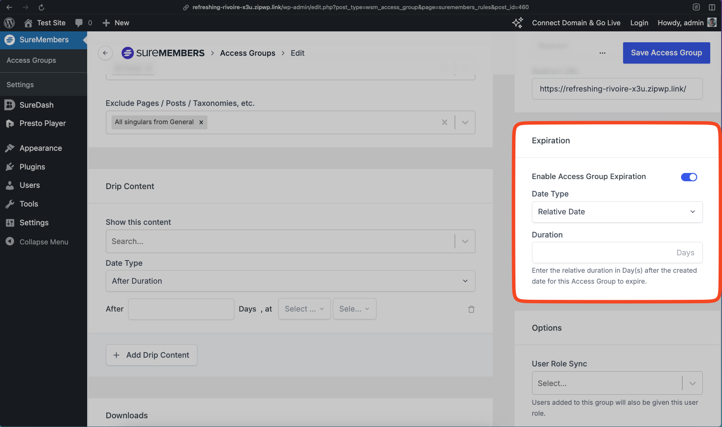Screen dimensions: 722x427
Task: Expand the Exclude Pages dropdown chevron
Action: (x=465, y=122)
